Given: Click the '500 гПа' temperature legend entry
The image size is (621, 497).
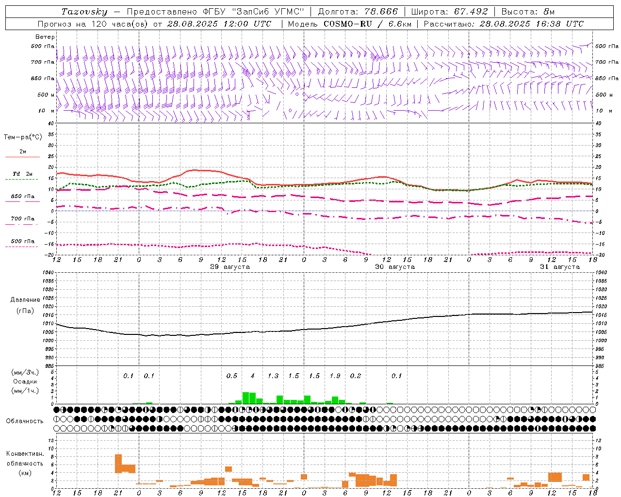Looking at the screenshot, I should click(23, 241).
